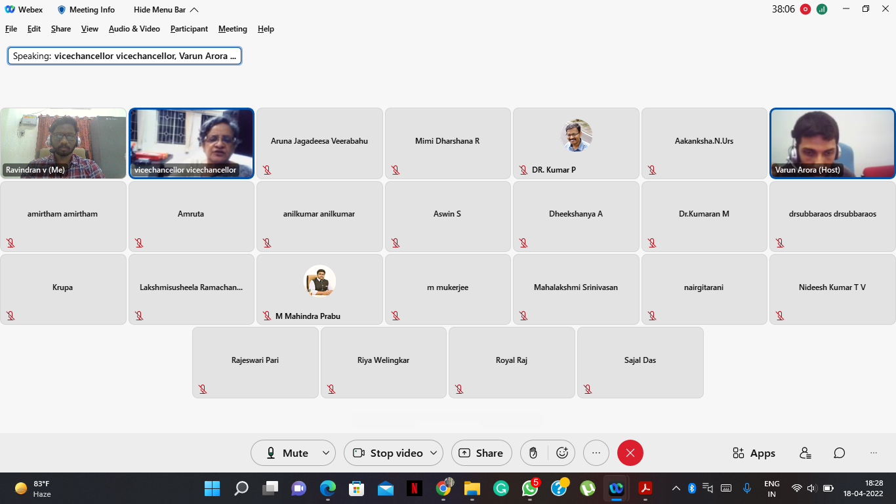This screenshot has height=504, width=896.
Task: Expand video options arrow next to Stop video
Action: click(434, 453)
